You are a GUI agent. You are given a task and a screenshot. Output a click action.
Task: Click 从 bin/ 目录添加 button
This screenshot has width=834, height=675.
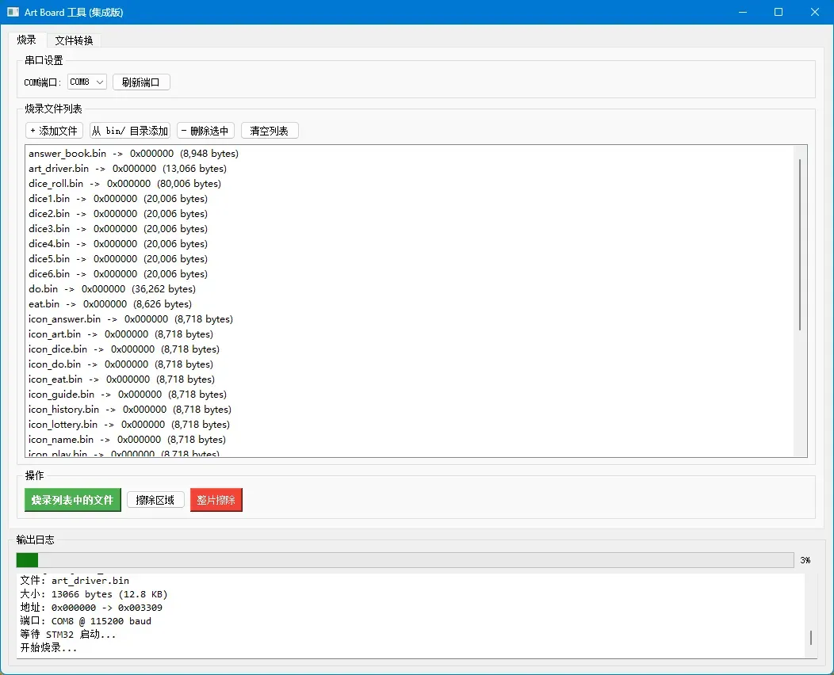click(130, 131)
